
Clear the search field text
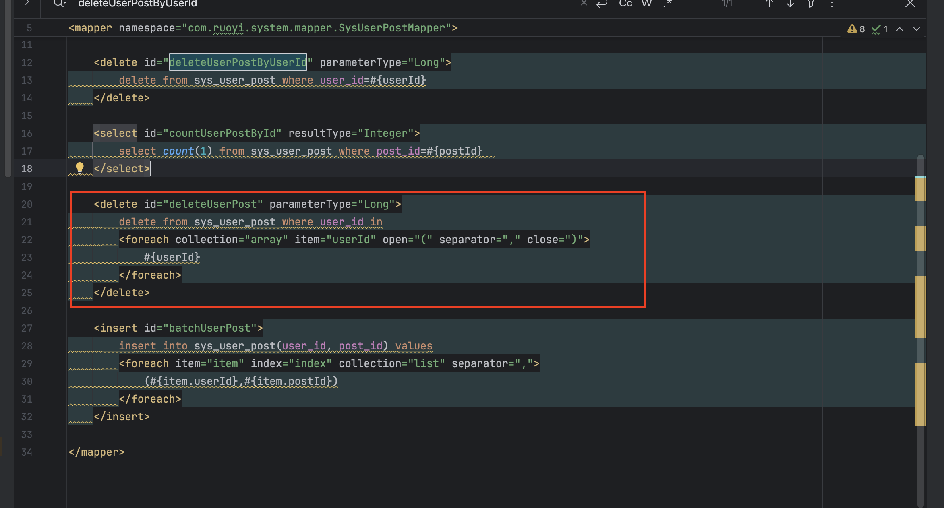584,3
